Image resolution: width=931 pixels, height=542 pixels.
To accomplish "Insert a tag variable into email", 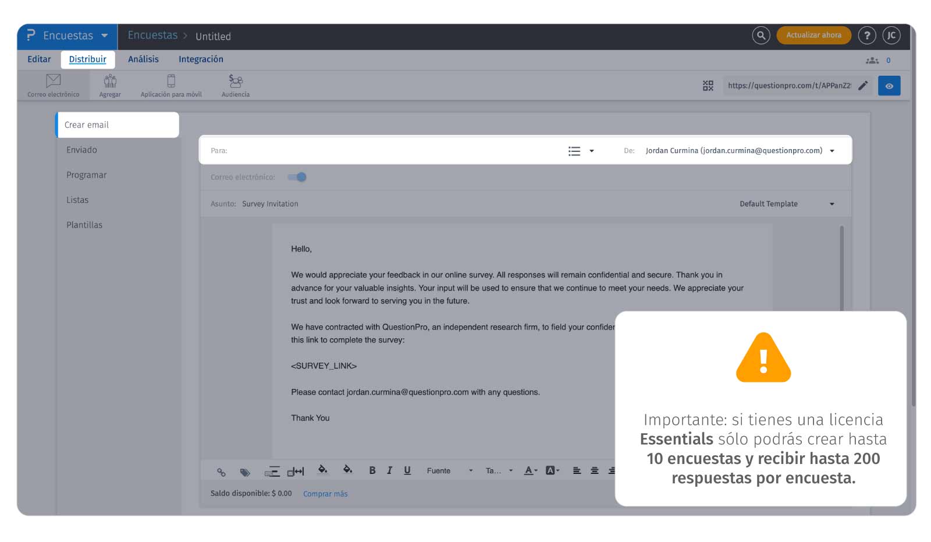I will [245, 472].
